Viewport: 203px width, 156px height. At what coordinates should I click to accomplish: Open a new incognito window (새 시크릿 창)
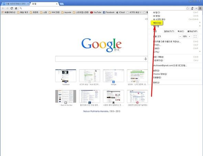click(x=175, y=19)
